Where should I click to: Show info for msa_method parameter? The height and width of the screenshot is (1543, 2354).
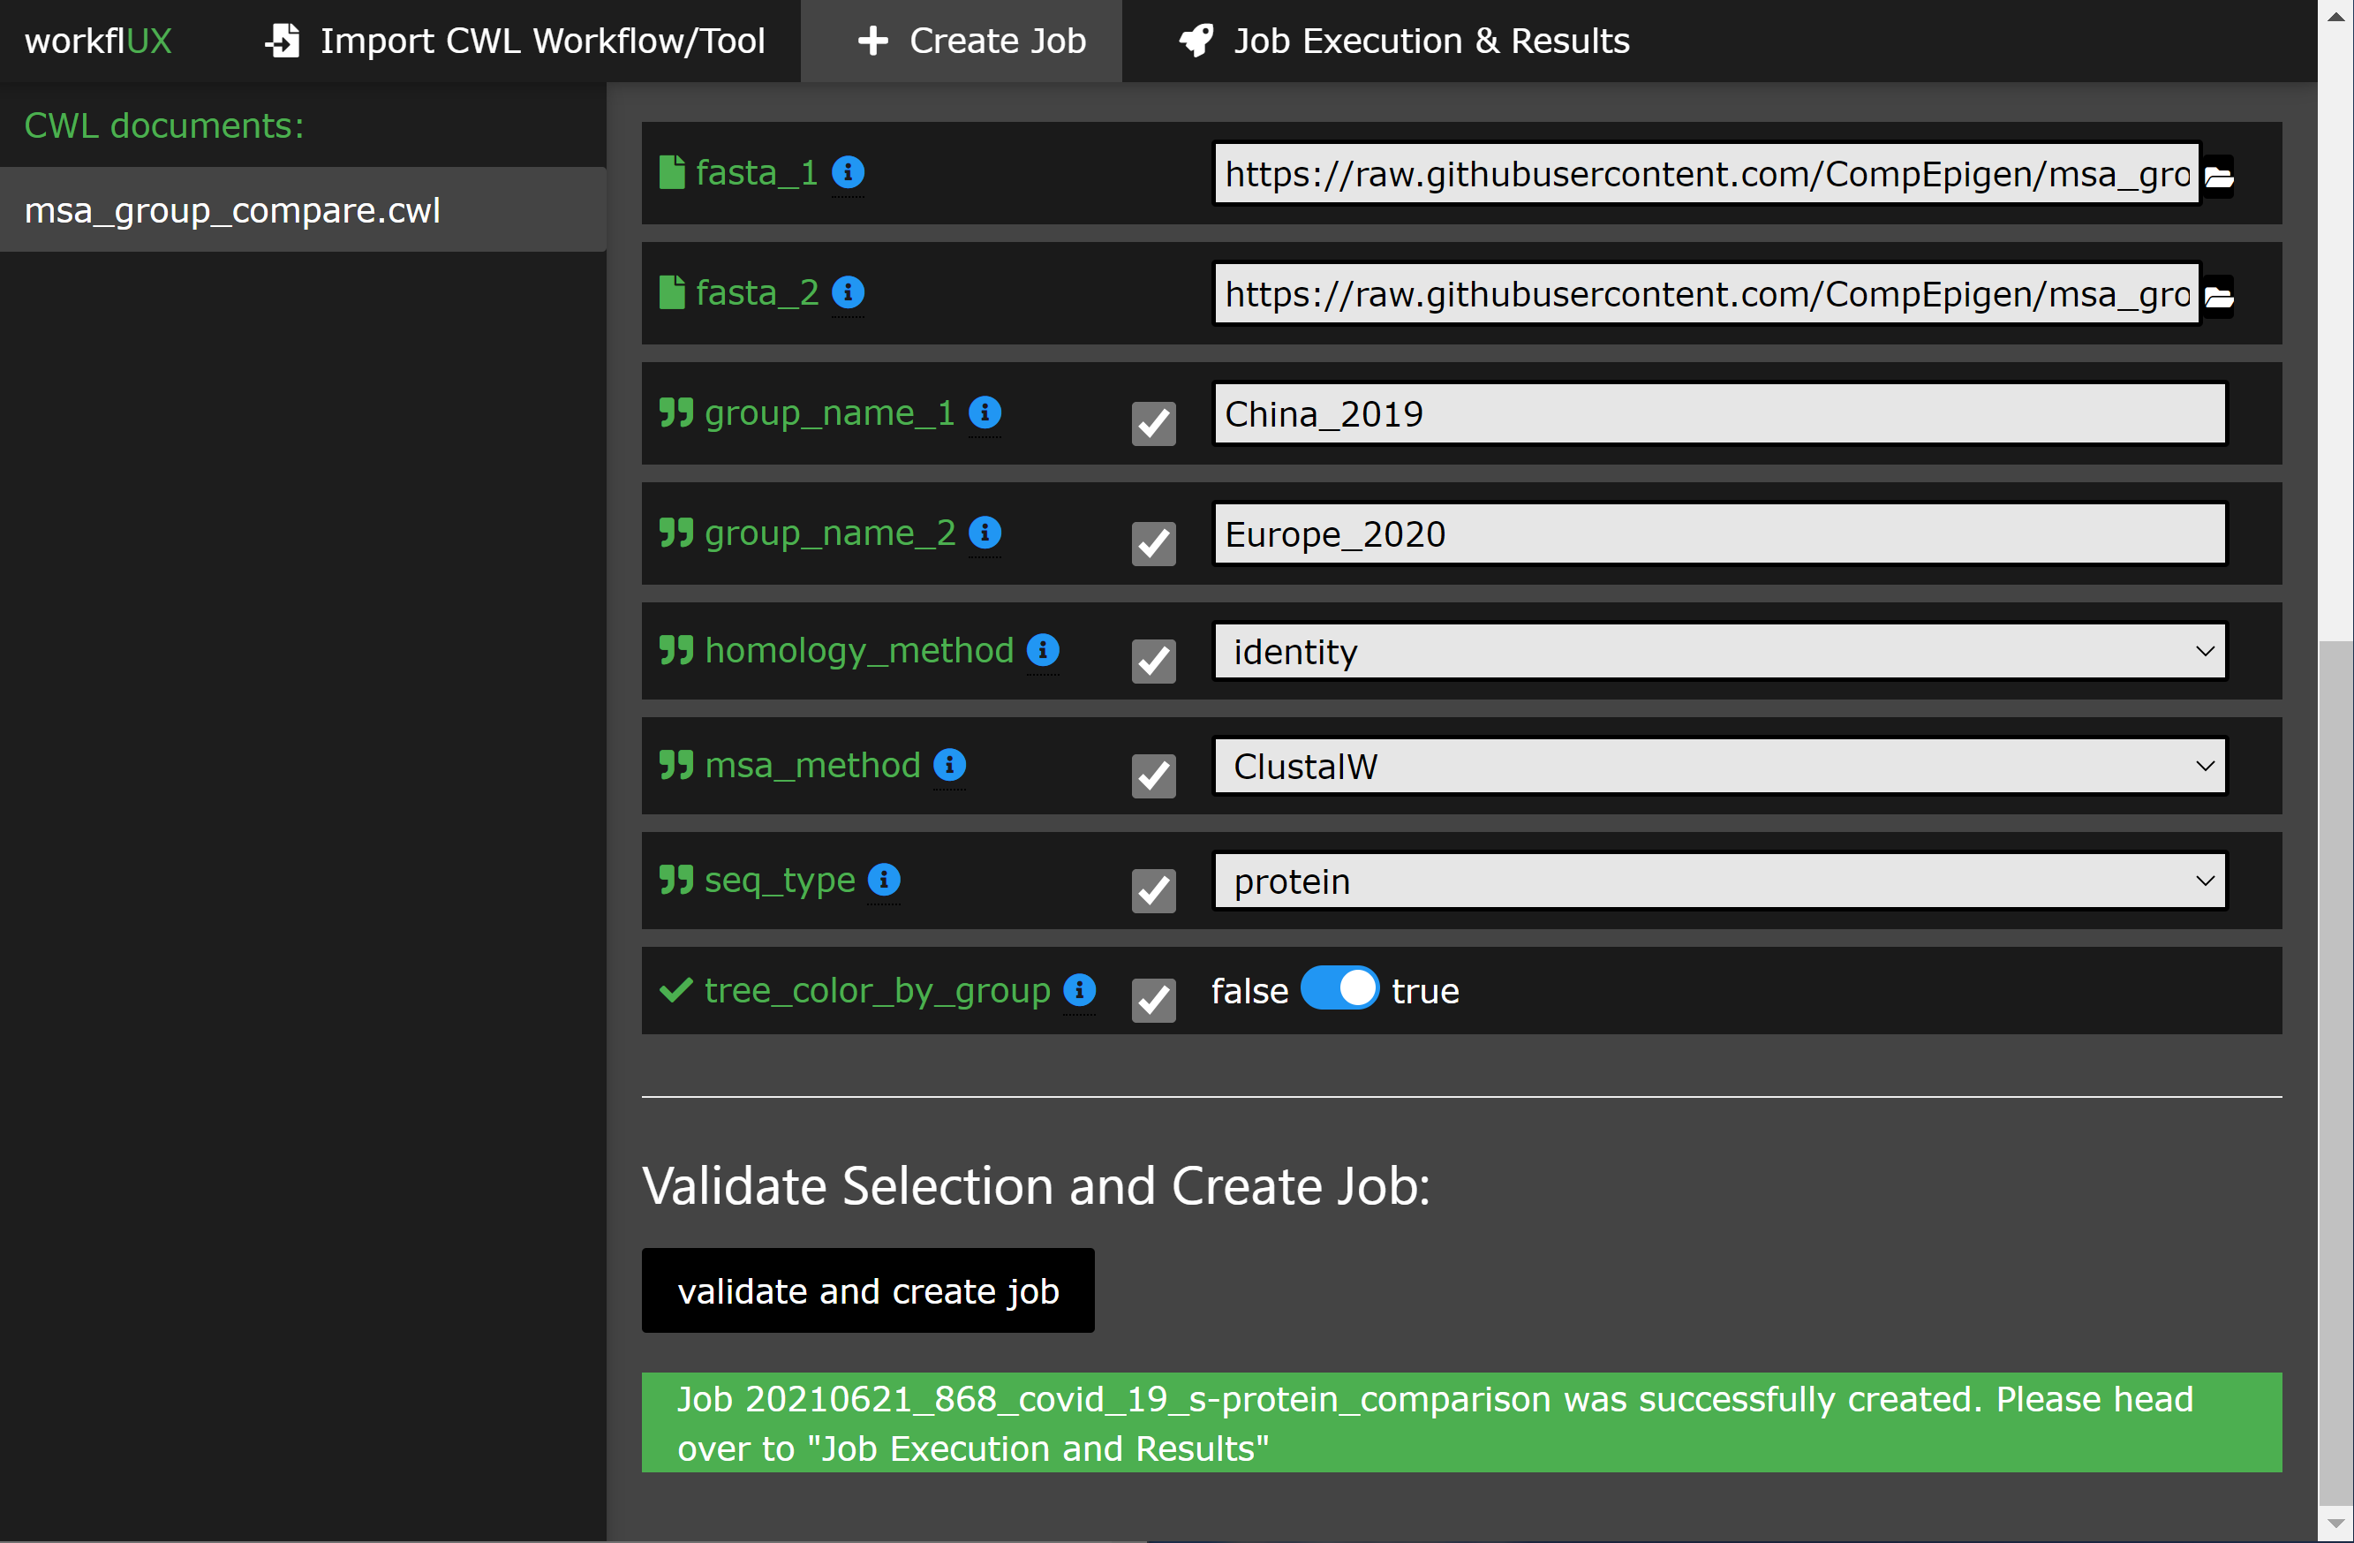(949, 765)
